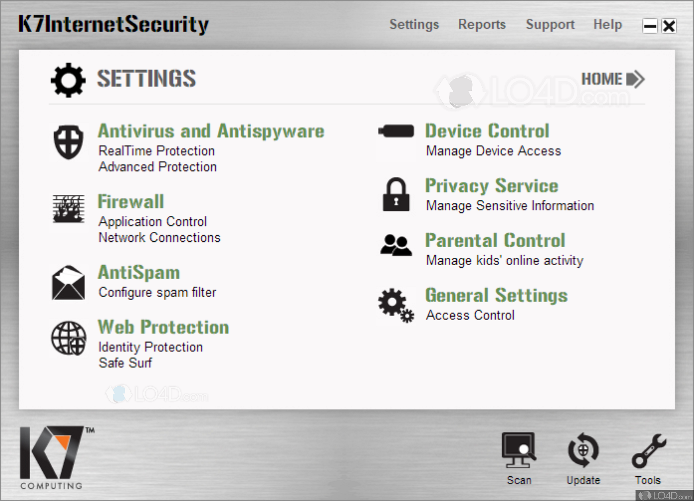The width and height of the screenshot is (694, 501).
Task: Run Update from the bottom toolbar
Action: (583, 458)
